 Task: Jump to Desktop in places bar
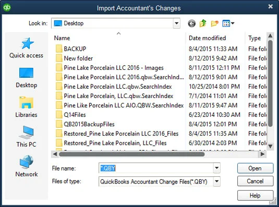click(x=26, y=78)
